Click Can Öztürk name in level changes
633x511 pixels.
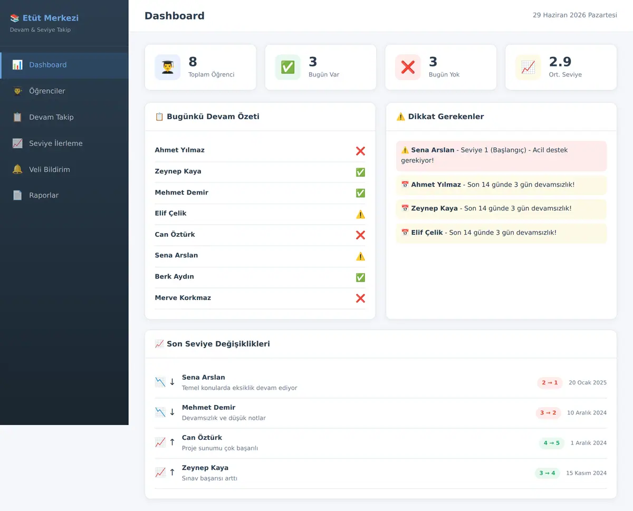point(202,438)
